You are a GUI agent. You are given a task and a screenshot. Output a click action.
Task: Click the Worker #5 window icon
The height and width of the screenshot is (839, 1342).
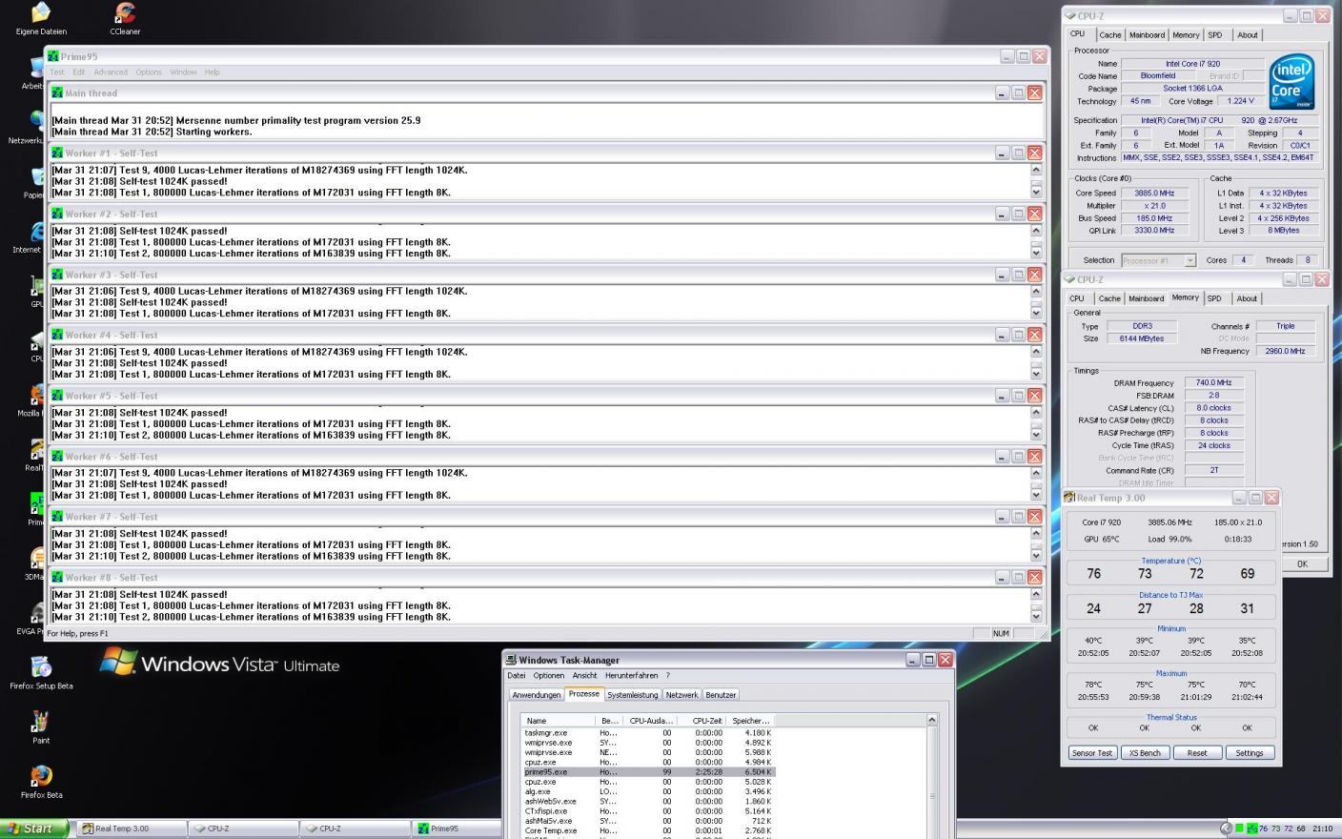(x=57, y=396)
